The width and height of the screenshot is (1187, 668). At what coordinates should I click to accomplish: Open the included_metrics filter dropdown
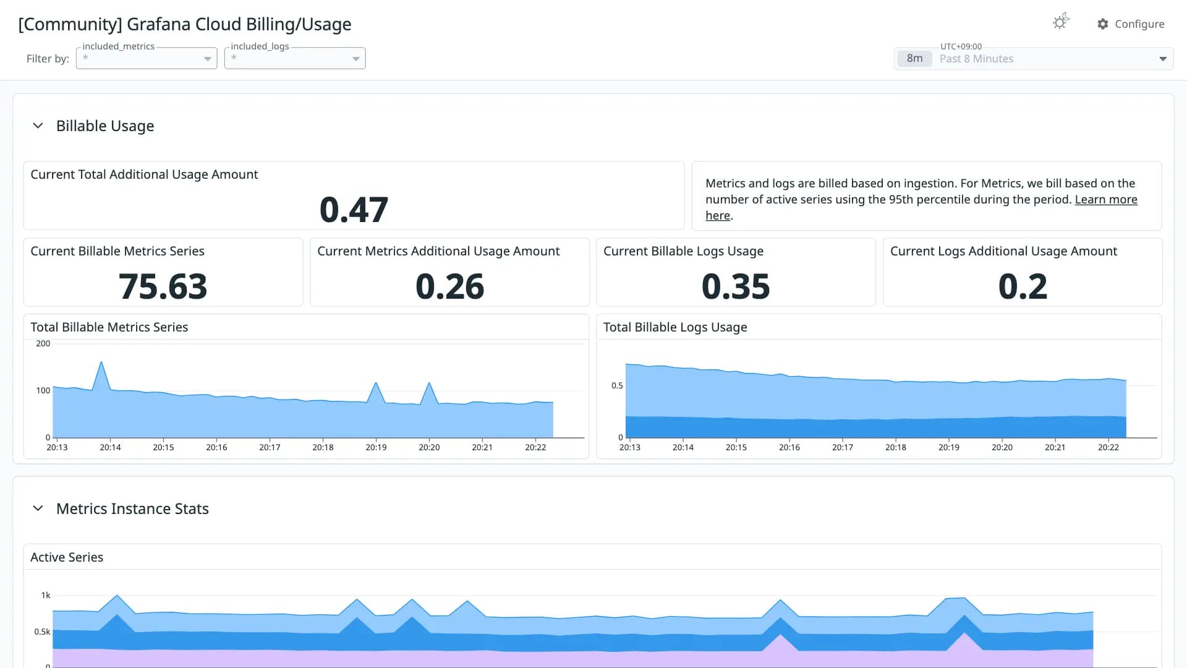[147, 58]
